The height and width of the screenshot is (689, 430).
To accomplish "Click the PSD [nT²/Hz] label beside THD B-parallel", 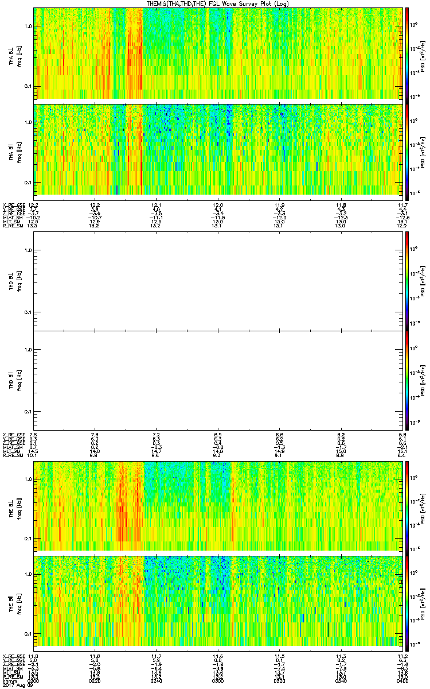I will (x=424, y=380).
